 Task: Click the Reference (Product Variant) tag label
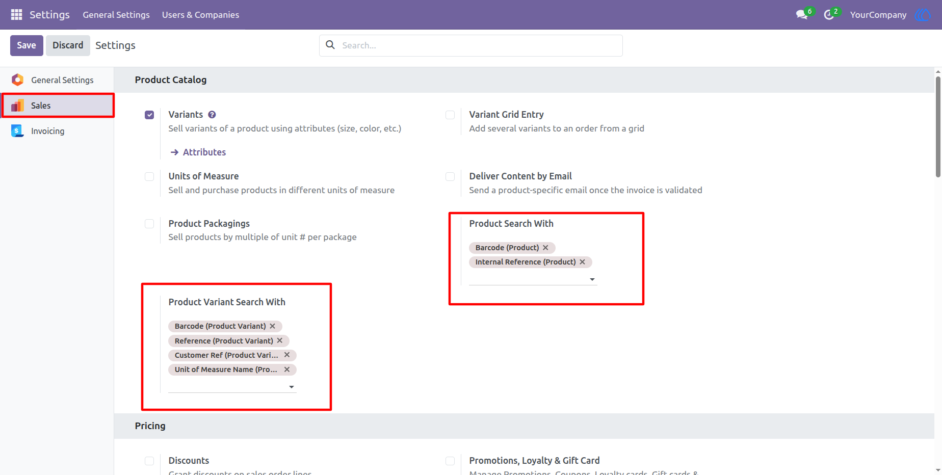224,340
